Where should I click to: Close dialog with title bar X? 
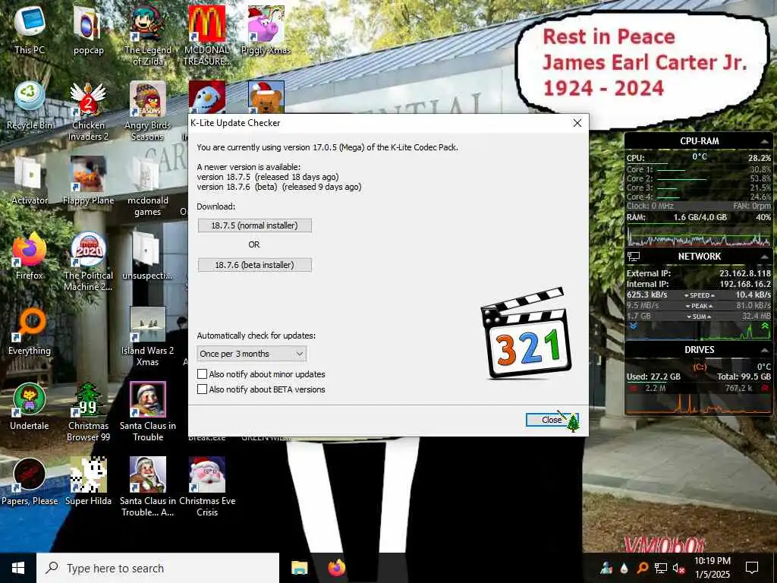click(577, 123)
